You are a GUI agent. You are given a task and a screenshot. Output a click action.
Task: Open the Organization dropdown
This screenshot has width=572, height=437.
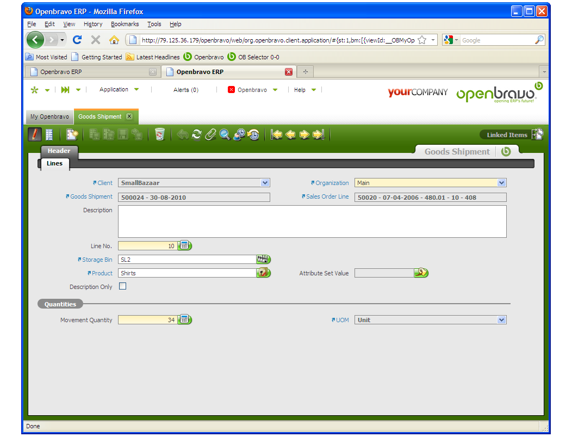pos(501,183)
